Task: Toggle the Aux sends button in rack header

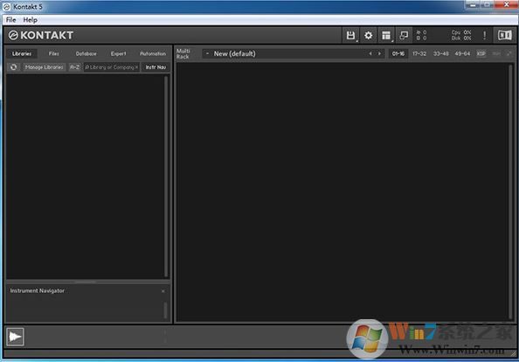Action: coord(496,53)
